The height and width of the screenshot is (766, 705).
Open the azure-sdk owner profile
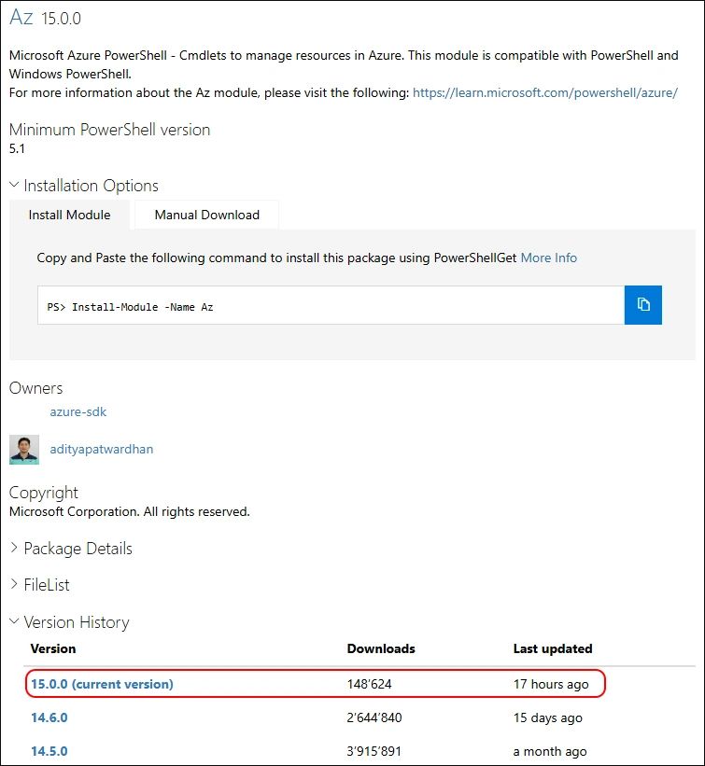tap(72, 411)
